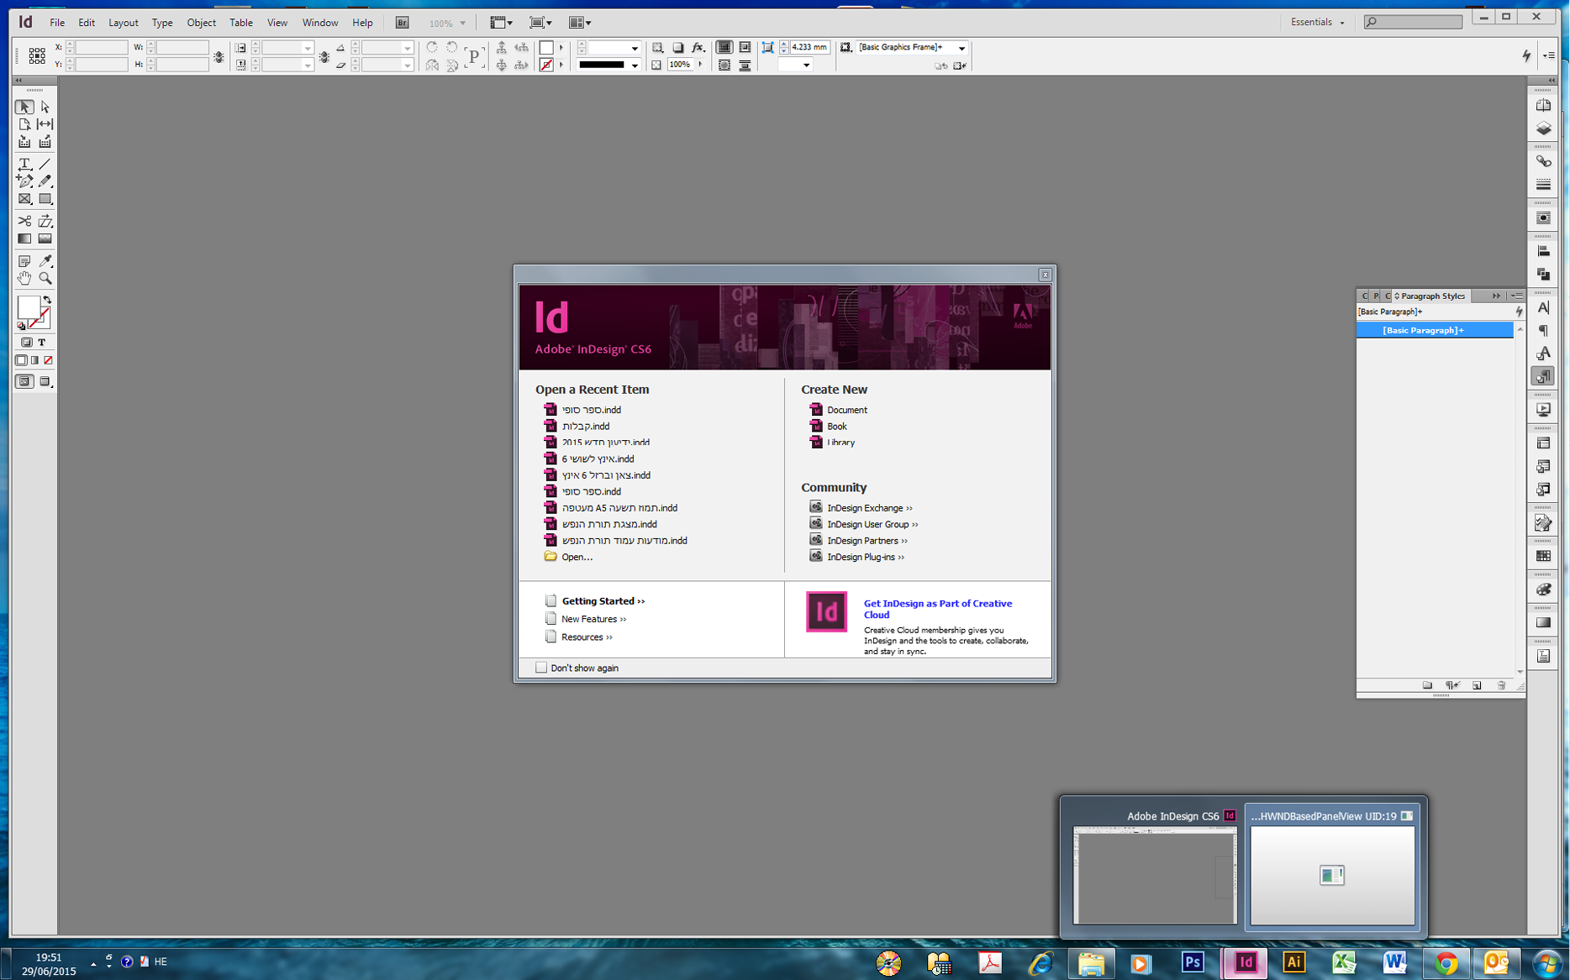Screen dimensions: 1570x980
Task: Open the Stroke panel icon
Action: coord(1543,184)
